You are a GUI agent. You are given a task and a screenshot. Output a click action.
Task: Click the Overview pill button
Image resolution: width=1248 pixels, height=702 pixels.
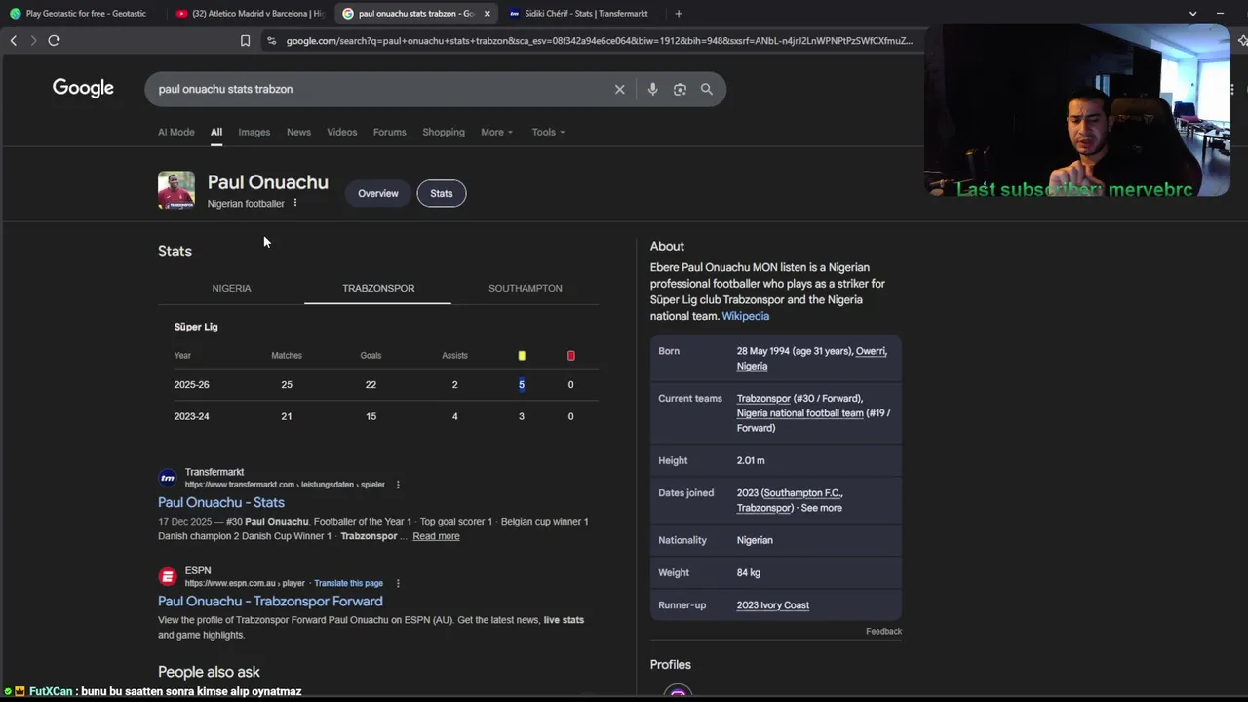[378, 193]
